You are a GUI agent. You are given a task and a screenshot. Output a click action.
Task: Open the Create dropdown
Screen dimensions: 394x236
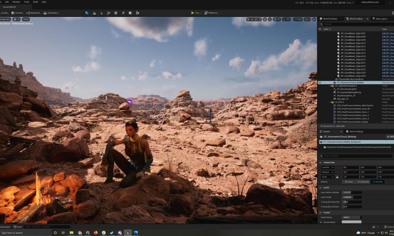coord(4,13)
